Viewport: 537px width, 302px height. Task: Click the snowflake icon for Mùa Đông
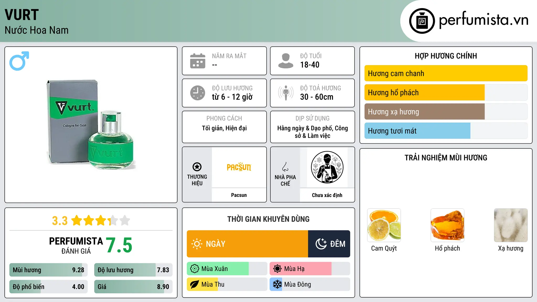click(277, 284)
